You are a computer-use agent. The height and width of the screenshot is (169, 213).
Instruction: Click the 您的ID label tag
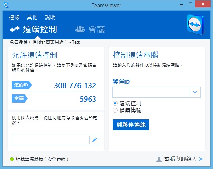pos(22,85)
